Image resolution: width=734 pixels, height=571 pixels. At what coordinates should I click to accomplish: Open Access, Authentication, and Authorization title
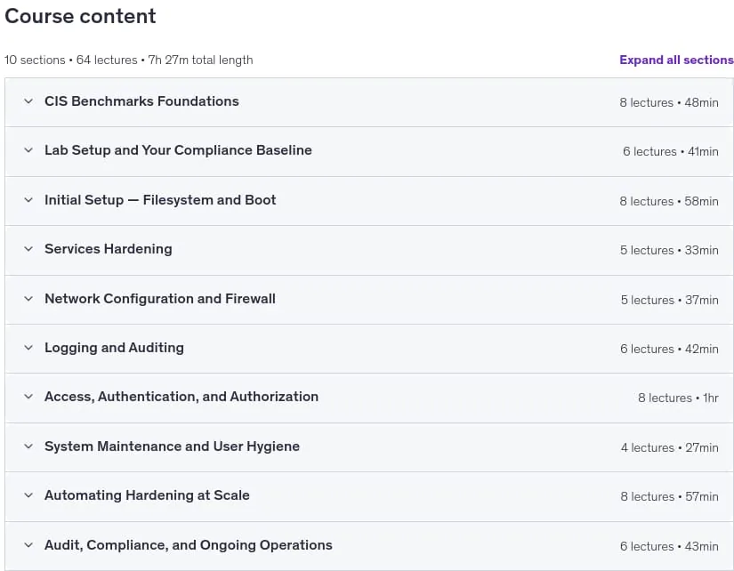click(x=181, y=397)
